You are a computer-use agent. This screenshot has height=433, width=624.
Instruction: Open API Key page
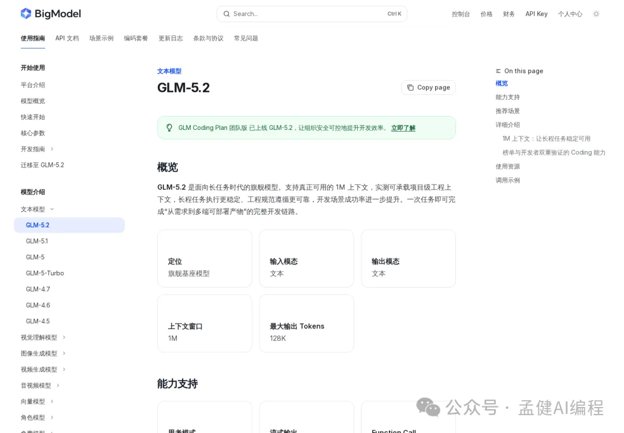coord(536,14)
